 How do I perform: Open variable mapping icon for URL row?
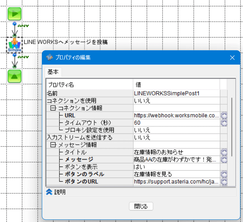pyautogui.click(x=224, y=116)
